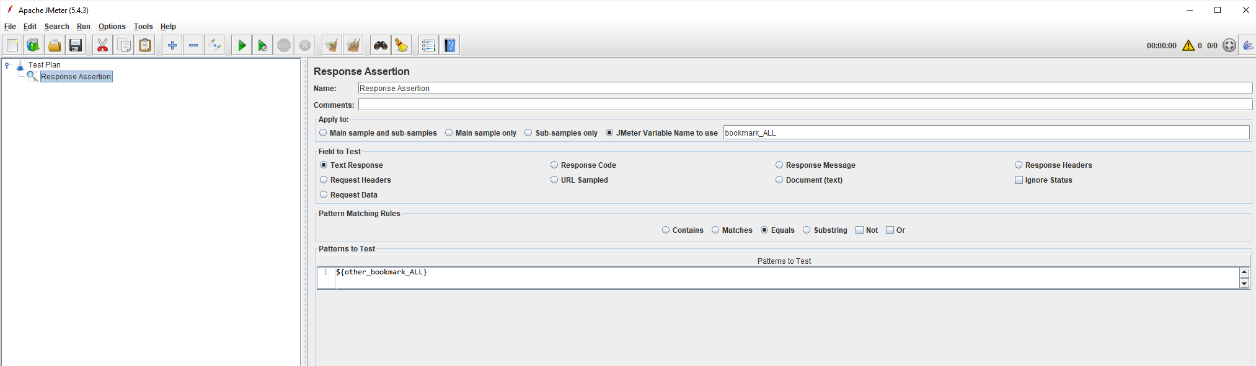Image resolution: width=1256 pixels, height=366 pixels.
Task: Save the test plan with floppy icon
Action: click(76, 45)
